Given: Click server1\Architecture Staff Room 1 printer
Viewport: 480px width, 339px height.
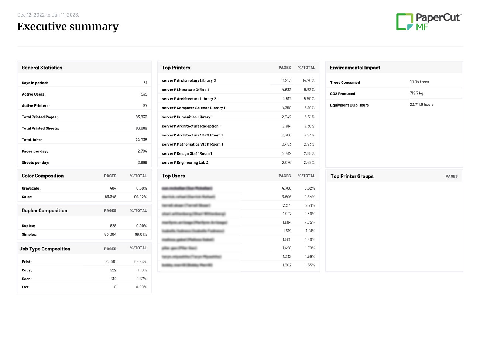Looking at the screenshot, I should point(192,135).
